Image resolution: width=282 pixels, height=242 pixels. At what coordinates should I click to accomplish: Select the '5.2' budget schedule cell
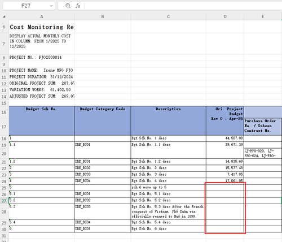[x=42, y=200]
